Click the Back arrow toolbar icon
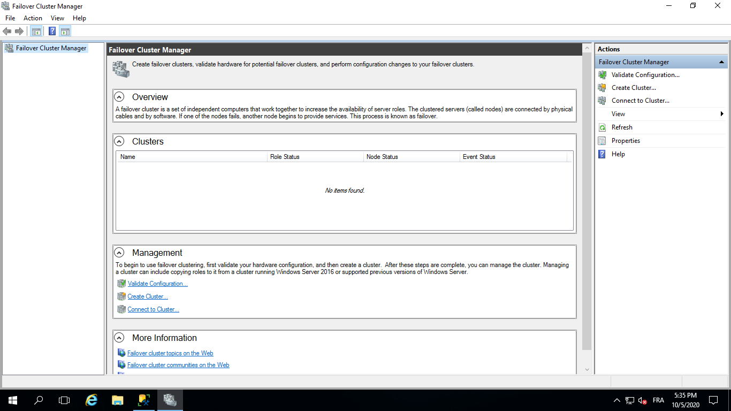Viewport: 731px width, 411px height. click(7, 31)
